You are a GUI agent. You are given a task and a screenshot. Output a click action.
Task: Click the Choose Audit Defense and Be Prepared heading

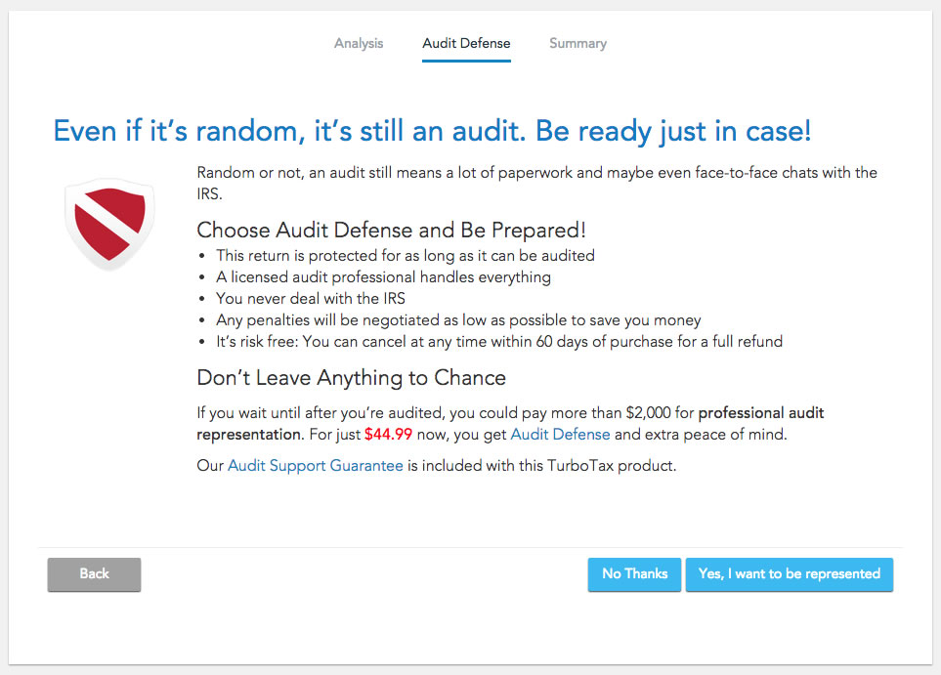[x=391, y=230]
